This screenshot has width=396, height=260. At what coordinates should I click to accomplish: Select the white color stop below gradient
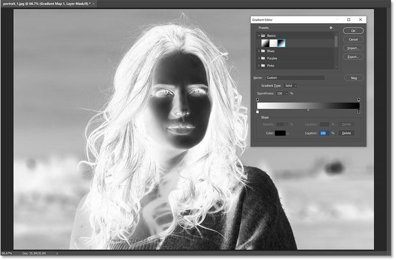(258, 112)
